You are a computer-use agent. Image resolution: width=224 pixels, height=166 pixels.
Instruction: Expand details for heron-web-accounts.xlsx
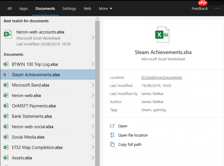(x=93, y=38)
